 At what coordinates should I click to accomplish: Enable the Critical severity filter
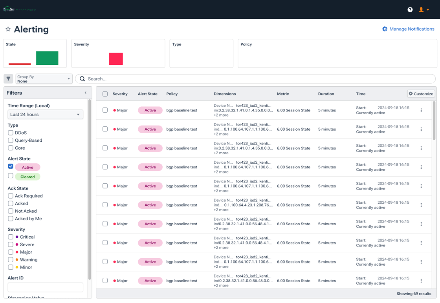click(10, 237)
